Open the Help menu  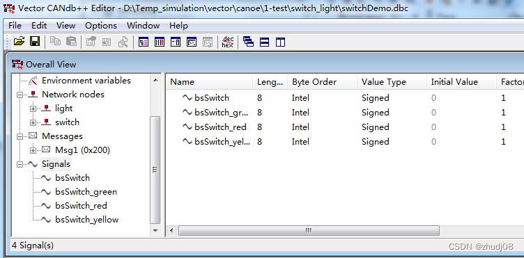click(179, 26)
